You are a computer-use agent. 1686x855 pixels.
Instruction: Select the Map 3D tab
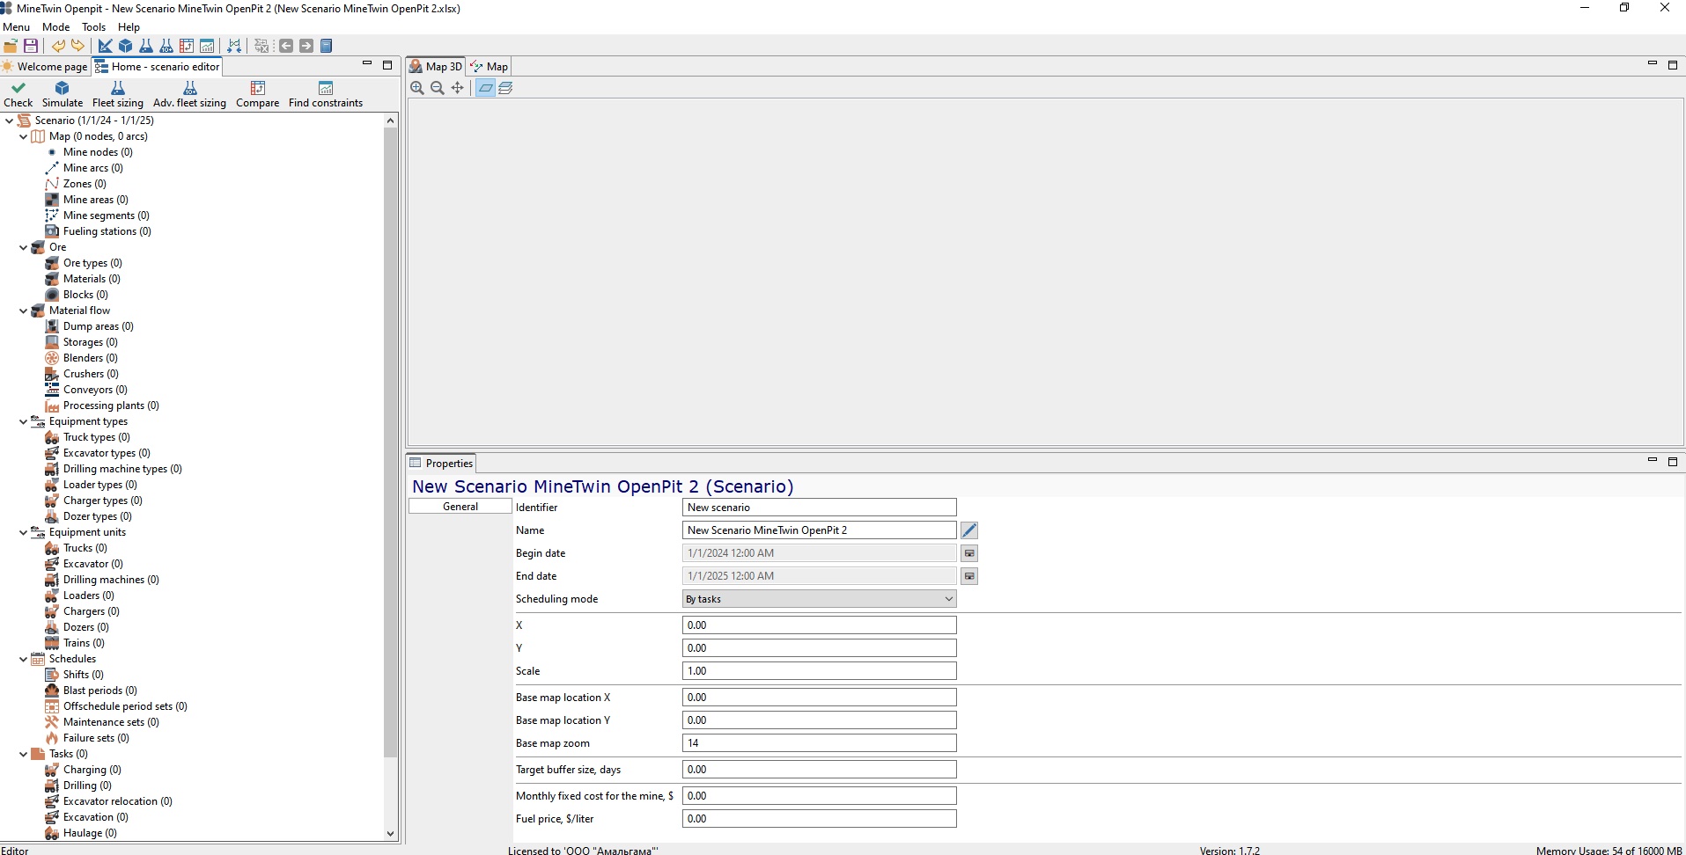click(x=436, y=67)
